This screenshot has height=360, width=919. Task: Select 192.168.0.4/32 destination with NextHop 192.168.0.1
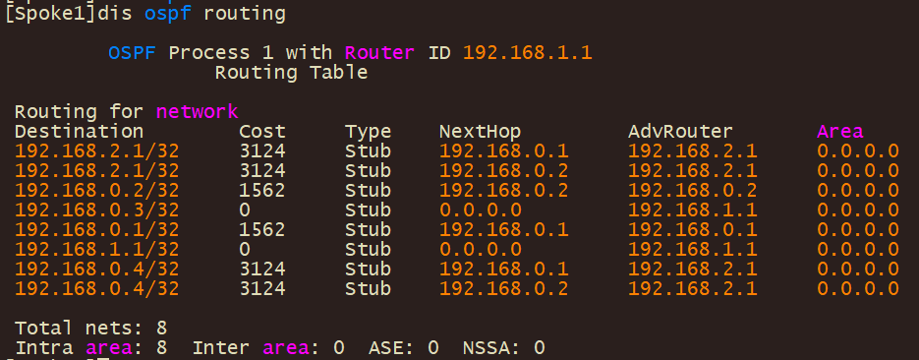click(x=96, y=269)
